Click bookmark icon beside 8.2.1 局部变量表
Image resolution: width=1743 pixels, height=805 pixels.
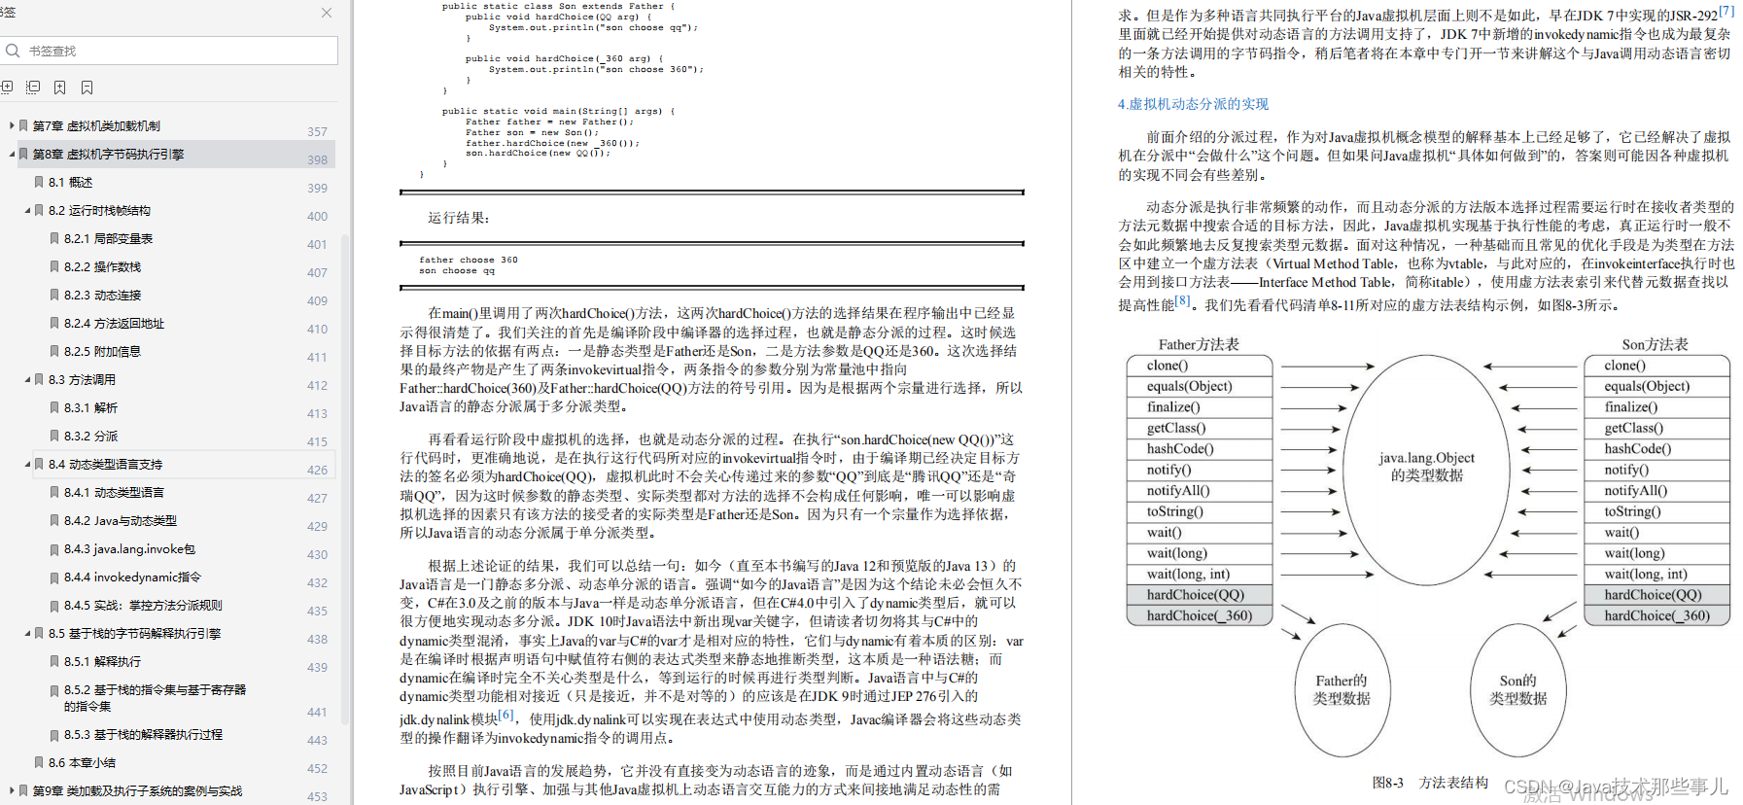tap(54, 238)
